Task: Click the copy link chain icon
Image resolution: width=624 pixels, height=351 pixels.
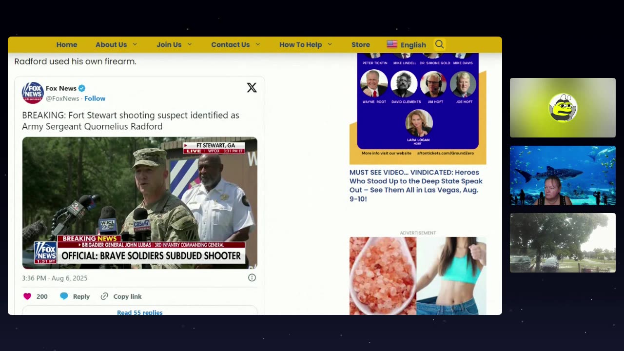Action: click(x=104, y=296)
